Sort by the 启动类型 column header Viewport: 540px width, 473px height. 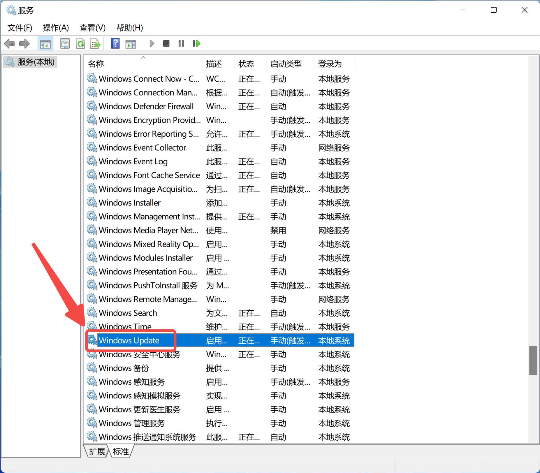pos(290,64)
